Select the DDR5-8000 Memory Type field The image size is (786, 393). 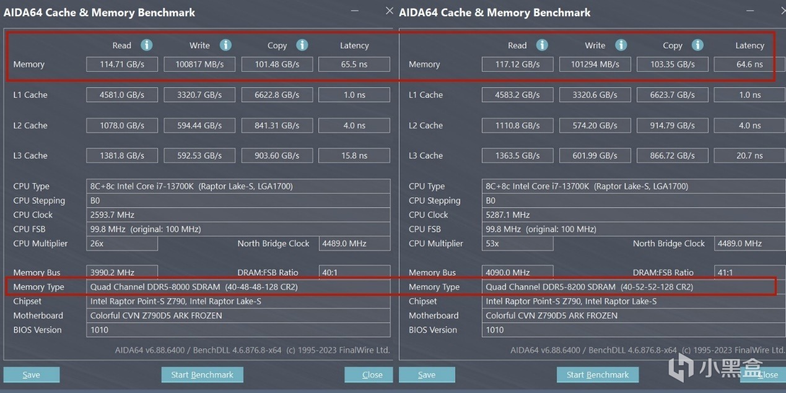238,287
